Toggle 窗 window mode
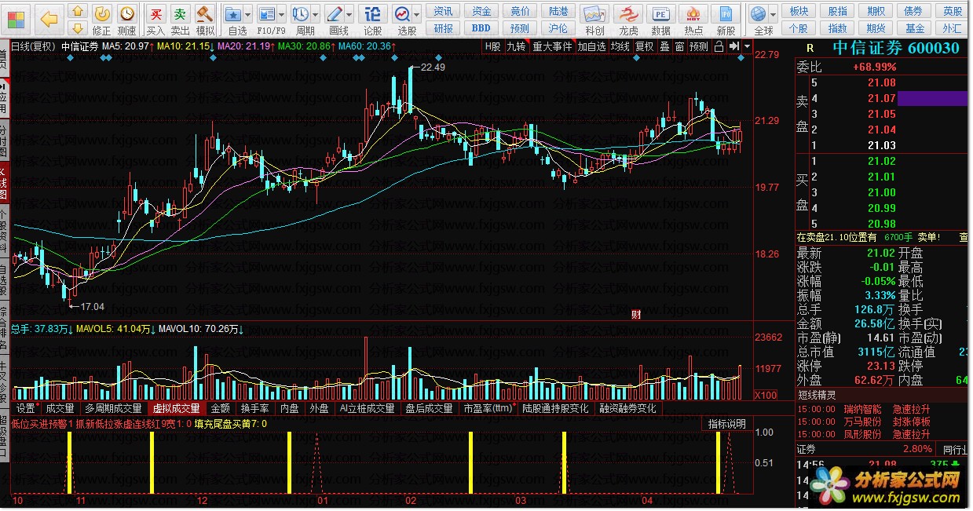Screen dimensions: 973x511 pyautogui.click(x=679, y=46)
